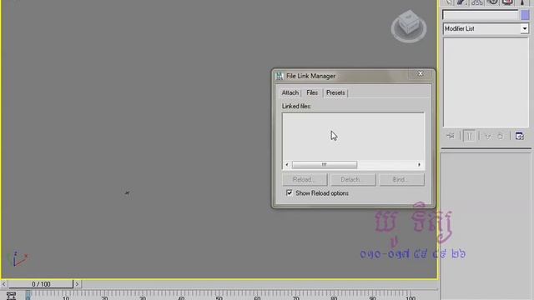The height and width of the screenshot is (300, 534).
Task: Click the Reload... button
Action: point(305,179)
